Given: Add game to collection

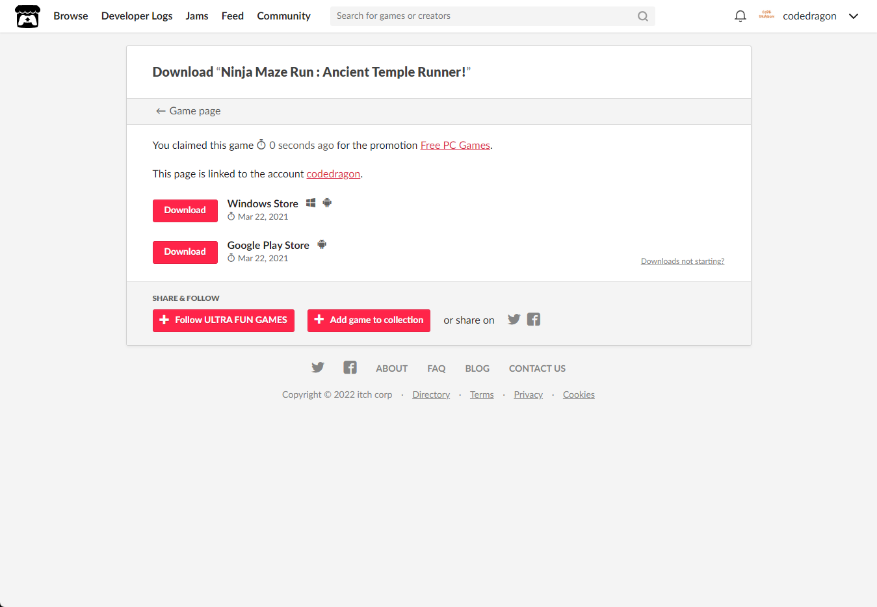Looking at the screenshot, I should (x=369, y=320).
